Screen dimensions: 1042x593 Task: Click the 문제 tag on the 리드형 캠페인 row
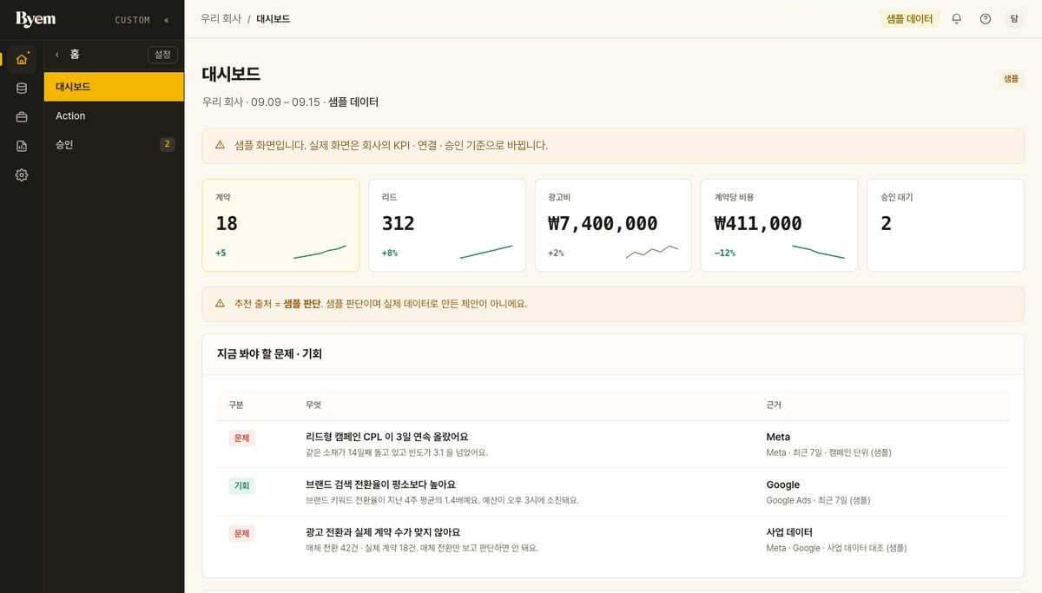coord(241,438)
